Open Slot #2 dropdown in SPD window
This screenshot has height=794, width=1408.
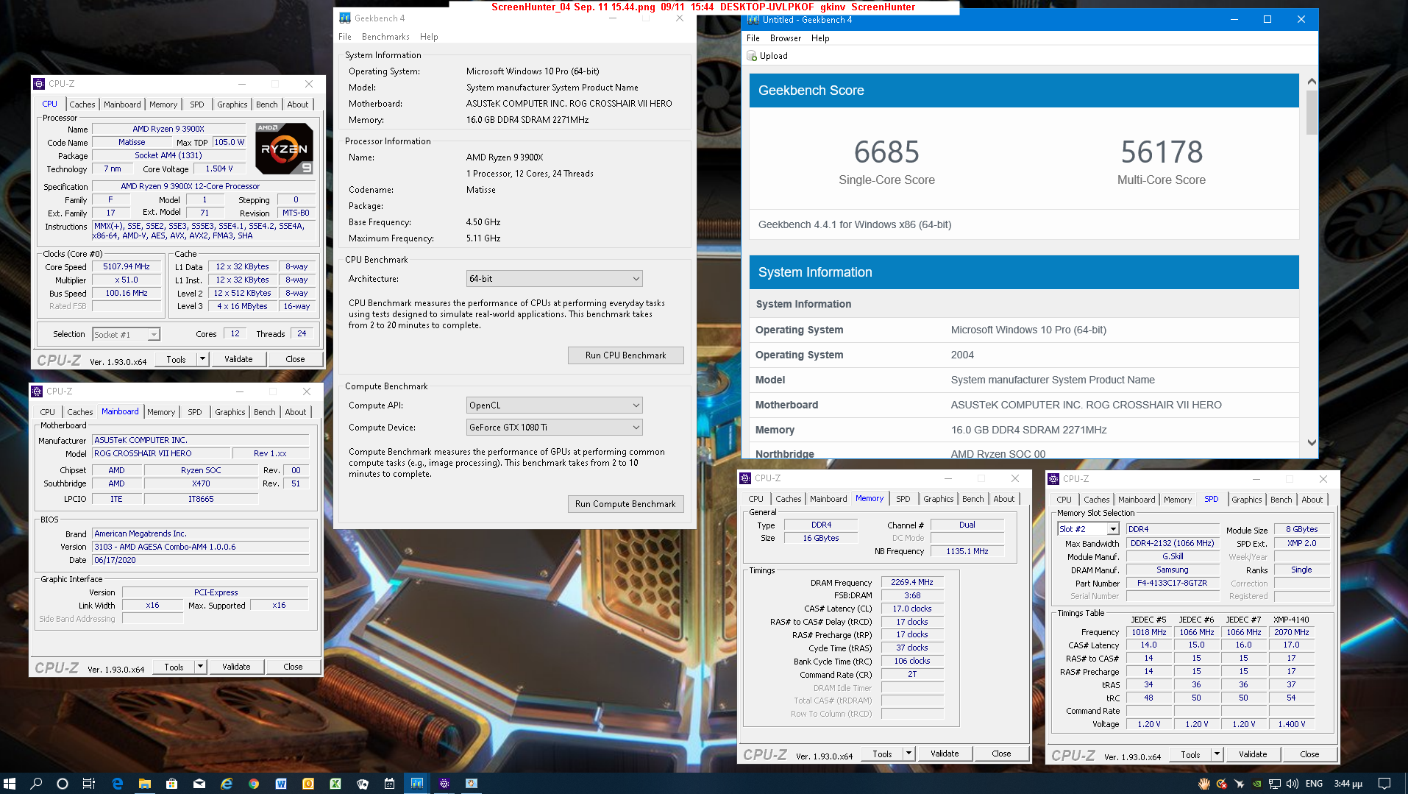pos(1089,529)
